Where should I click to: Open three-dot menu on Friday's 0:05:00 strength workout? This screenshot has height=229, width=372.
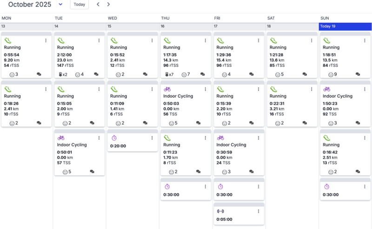pos(258,211)
